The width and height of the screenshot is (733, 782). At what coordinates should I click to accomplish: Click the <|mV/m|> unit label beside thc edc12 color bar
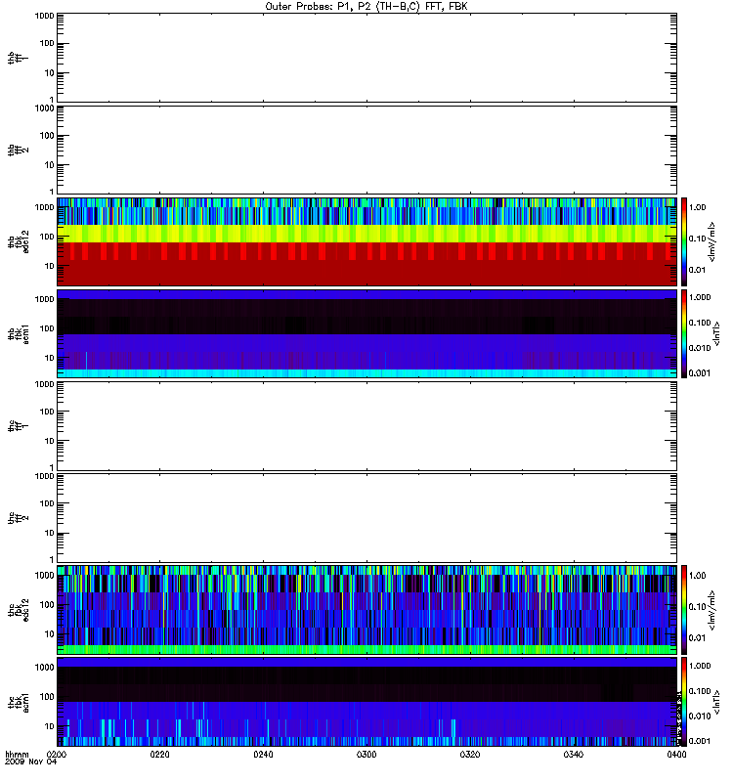[712, 610]
